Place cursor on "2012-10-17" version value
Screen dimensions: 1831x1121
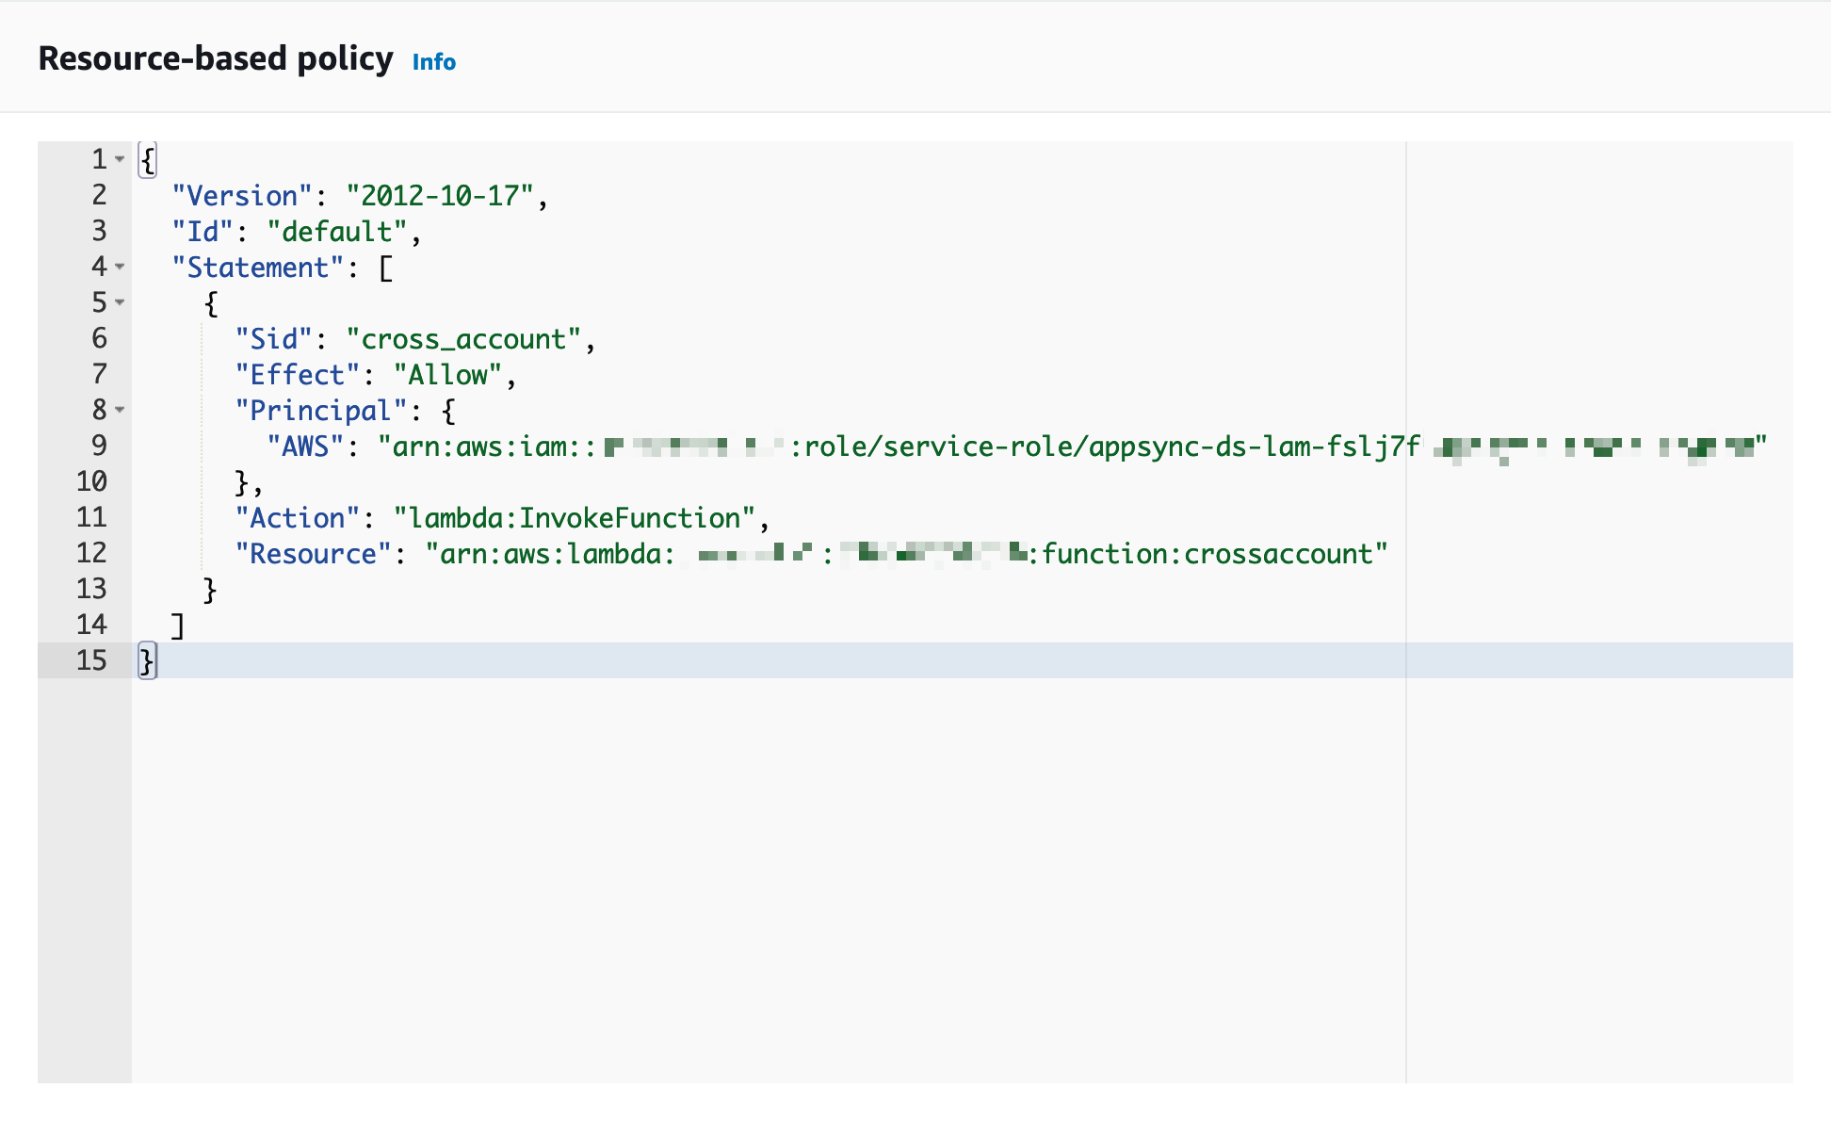(x=440, y=196)
